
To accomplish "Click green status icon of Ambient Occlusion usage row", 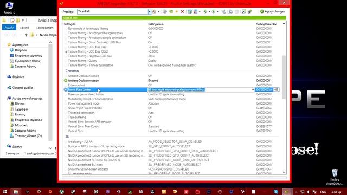I will click(66, 81).
